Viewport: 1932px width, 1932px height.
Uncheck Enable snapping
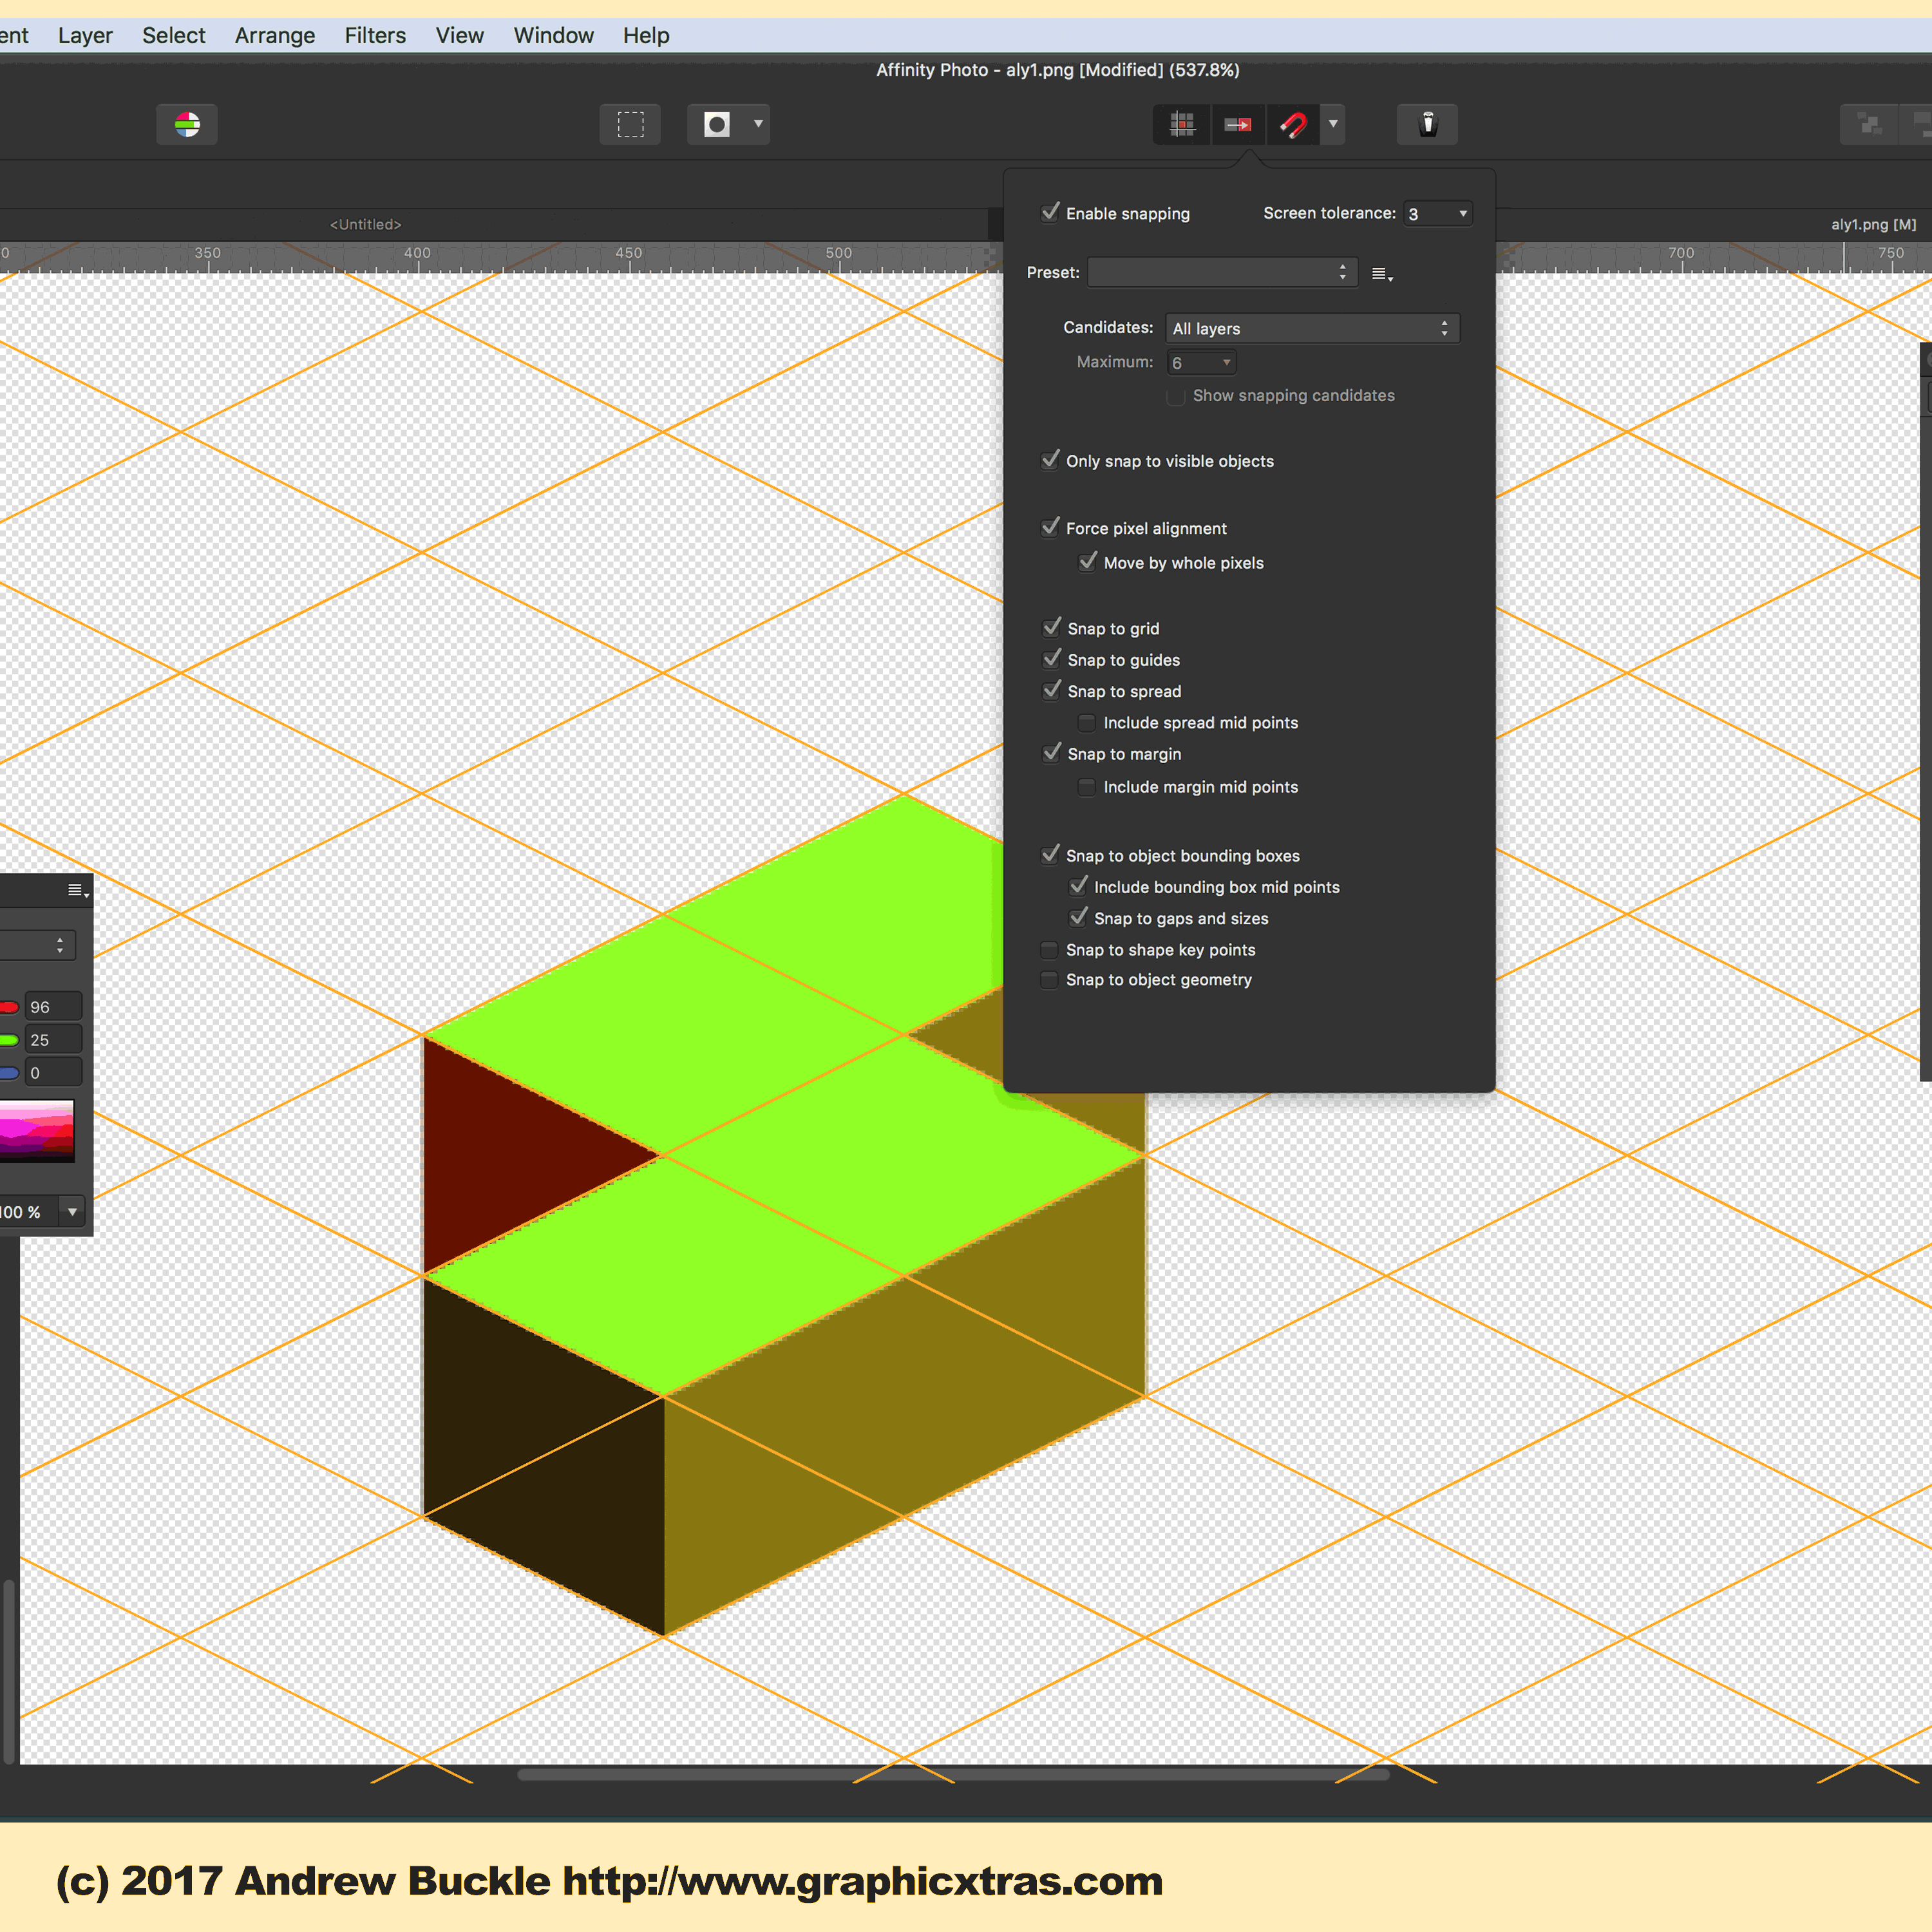[1050, 212]
